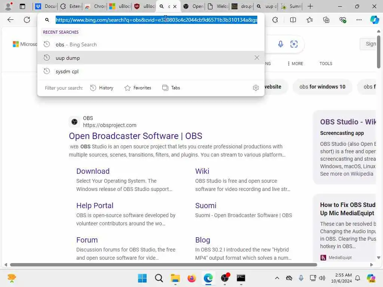
Task: Open the Blog sublink
Action: click(202, 240)
